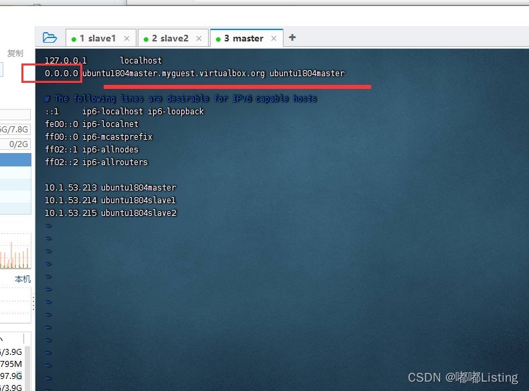Select the 3 master tab
Screen dimensions: 529x391
click(x=247, y=38)
